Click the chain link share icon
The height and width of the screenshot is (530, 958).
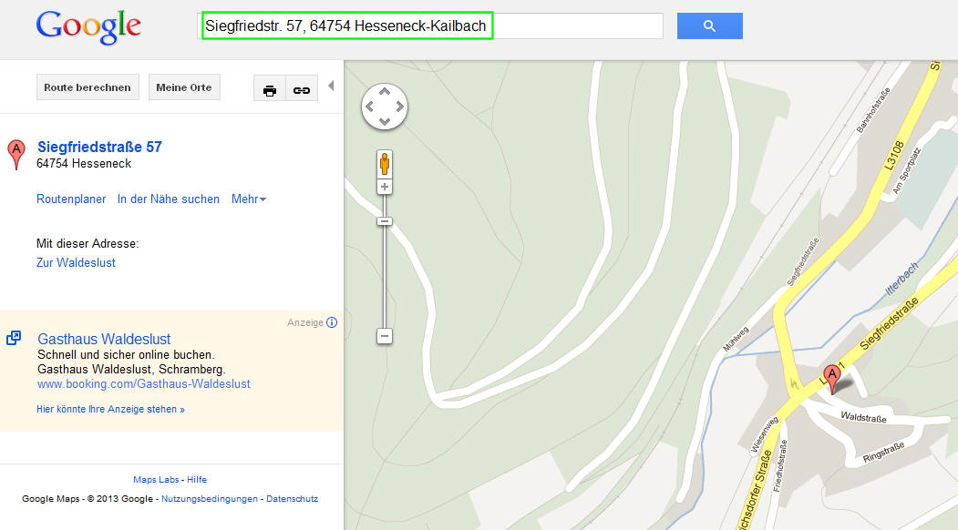tap(302, 88)
